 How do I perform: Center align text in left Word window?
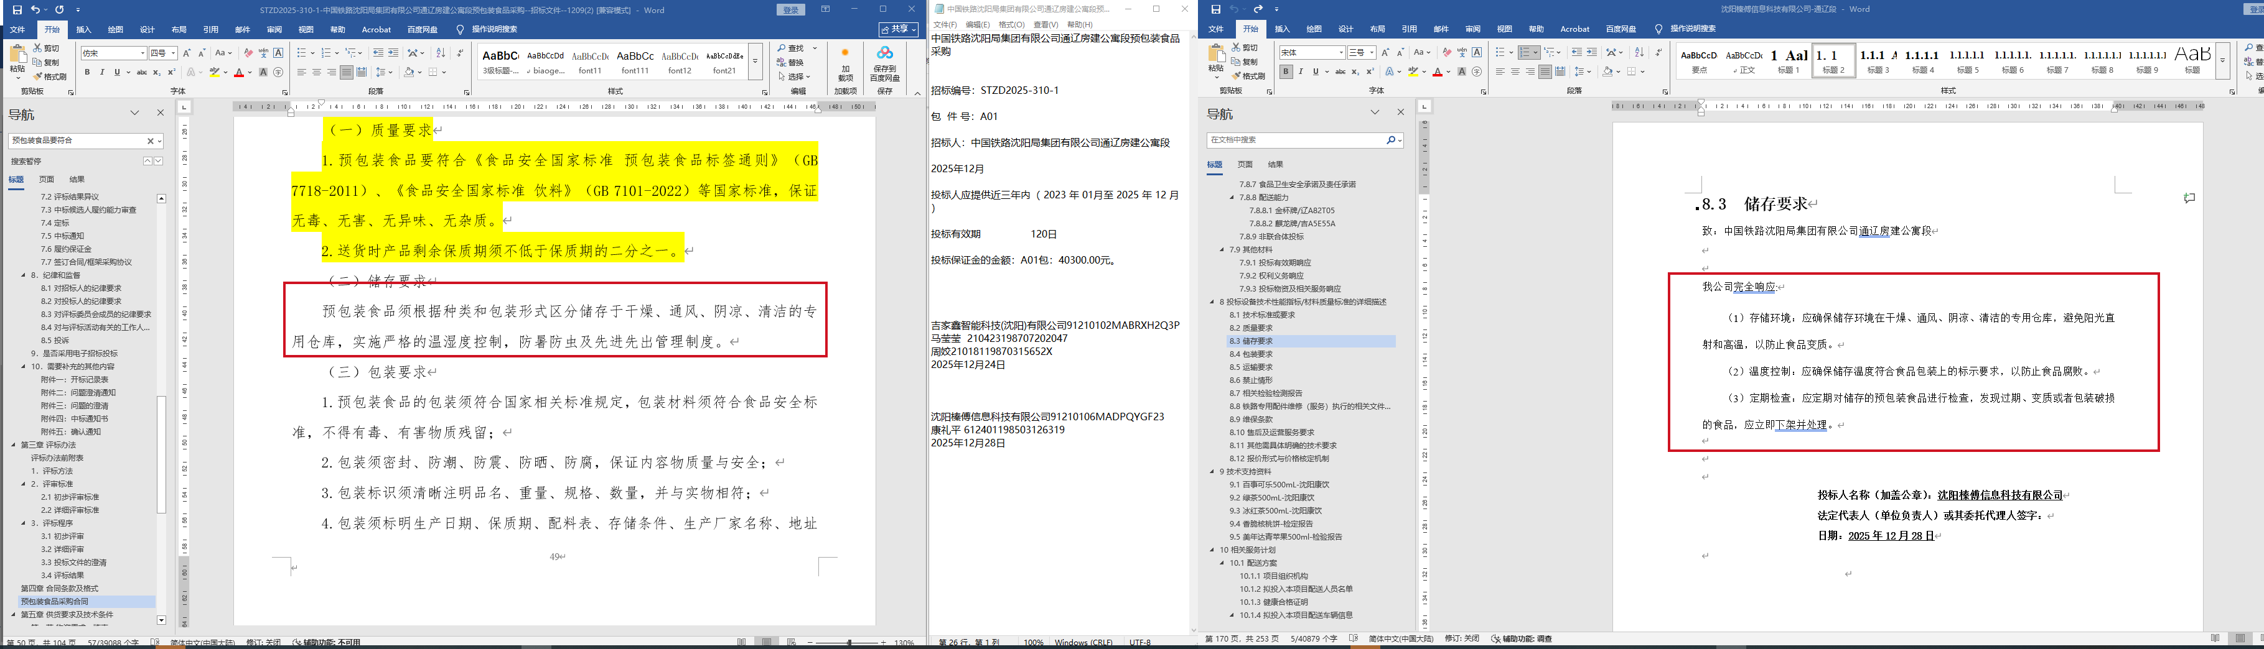316,72
